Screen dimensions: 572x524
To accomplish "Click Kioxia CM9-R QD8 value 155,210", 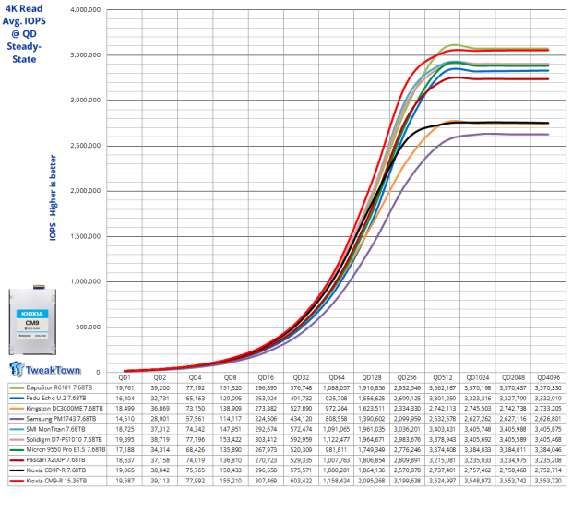I will click(231, 481).
